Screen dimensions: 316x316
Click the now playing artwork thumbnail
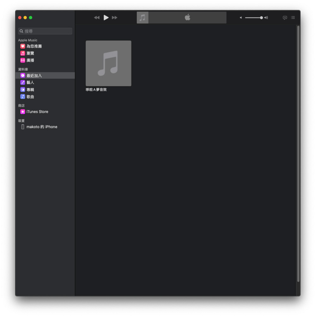coord(143,18)
